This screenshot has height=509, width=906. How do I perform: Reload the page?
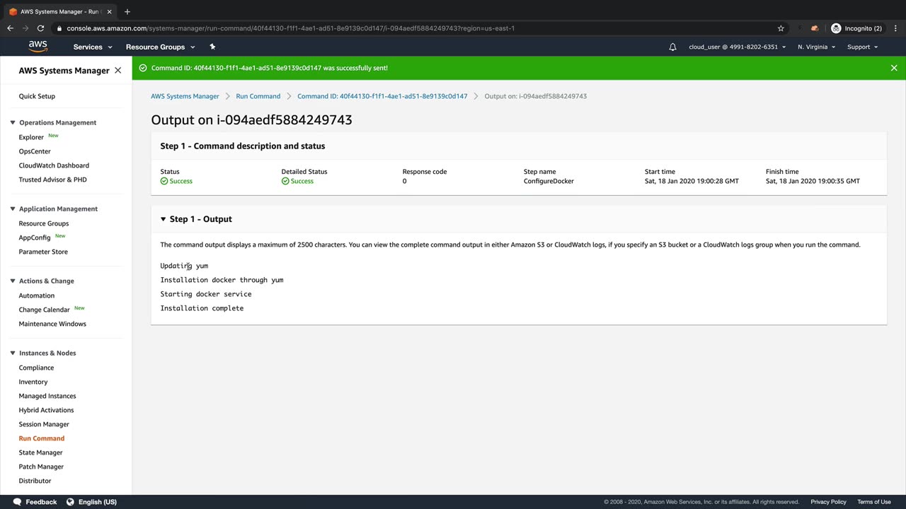click(41, 28)
